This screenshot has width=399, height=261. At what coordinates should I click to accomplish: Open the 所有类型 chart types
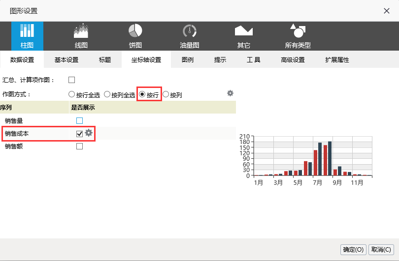click(298, 36)
